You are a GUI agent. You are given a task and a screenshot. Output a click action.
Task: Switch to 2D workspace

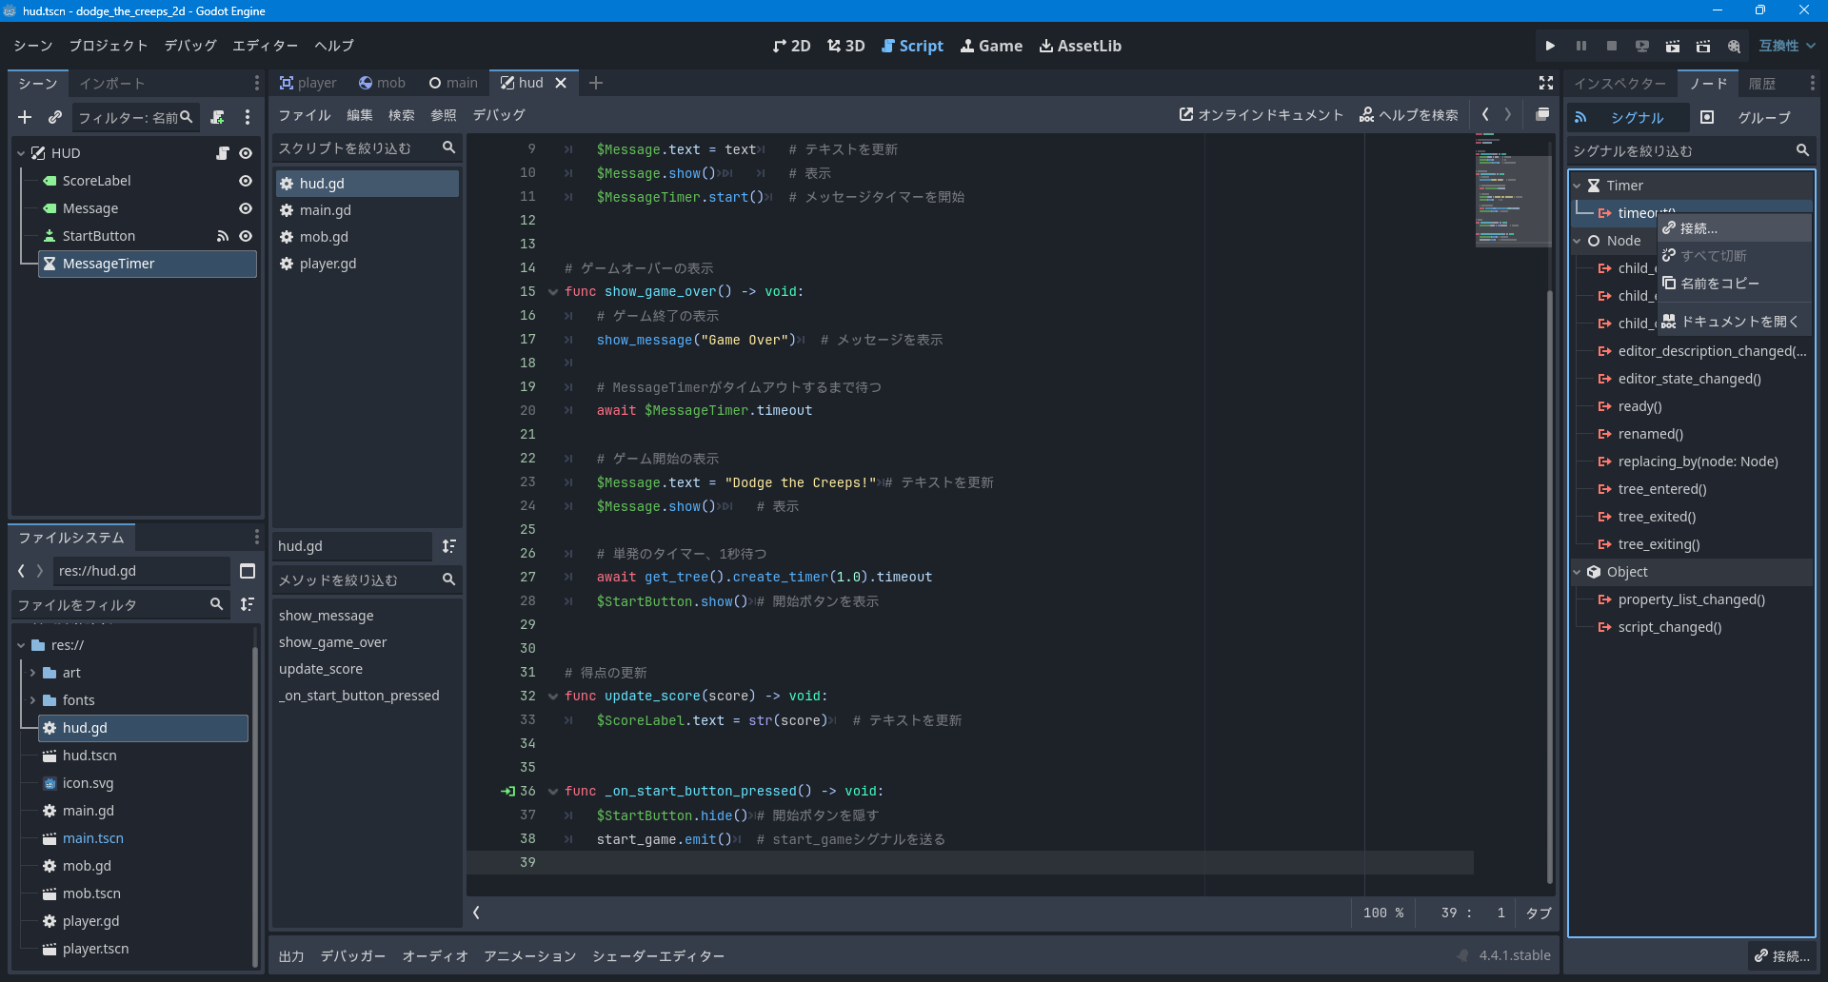791,46
